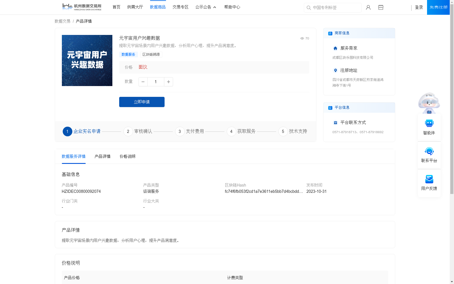The width and height of the screenshot is (454, 284).
Task: Click the telephone icon beside 平台联系方式
Action: [x=335, y=123]
